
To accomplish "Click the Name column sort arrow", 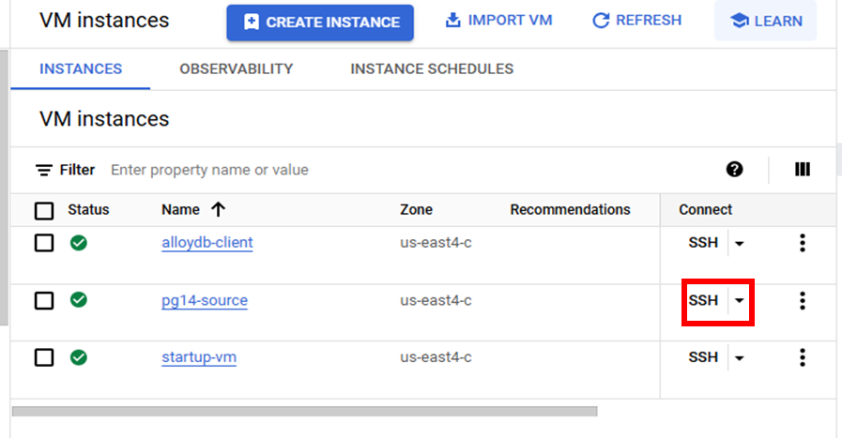I will pos(218,209).
